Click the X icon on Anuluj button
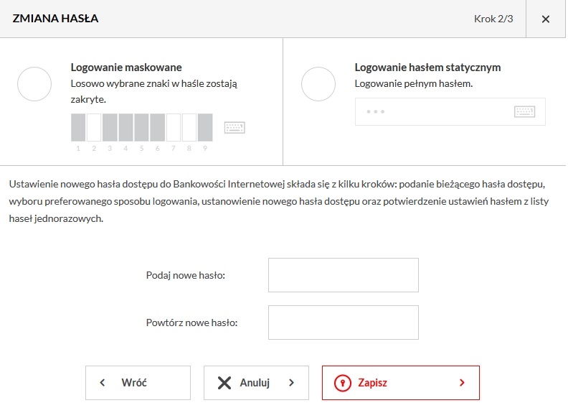Image resolution: width=568 pixels, height=413 pixels. click(x=224, y=383)
